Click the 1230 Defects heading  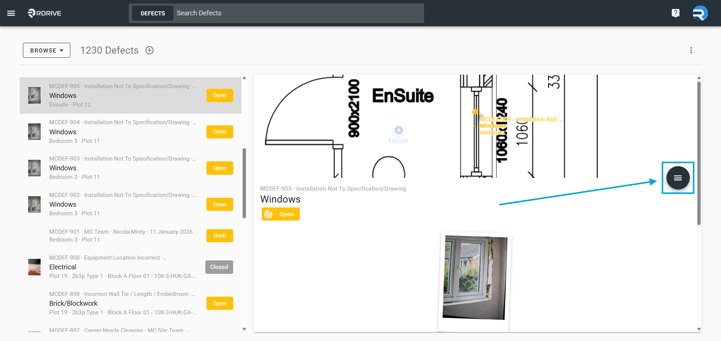tap(109, 50)
